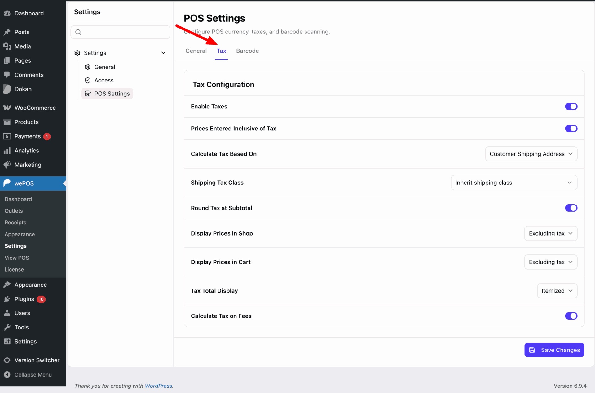Image resolution: width=595 pixels, height=393 pixels.
Task: Click the POS Settings store icon
Action: (x=88, y=94)
